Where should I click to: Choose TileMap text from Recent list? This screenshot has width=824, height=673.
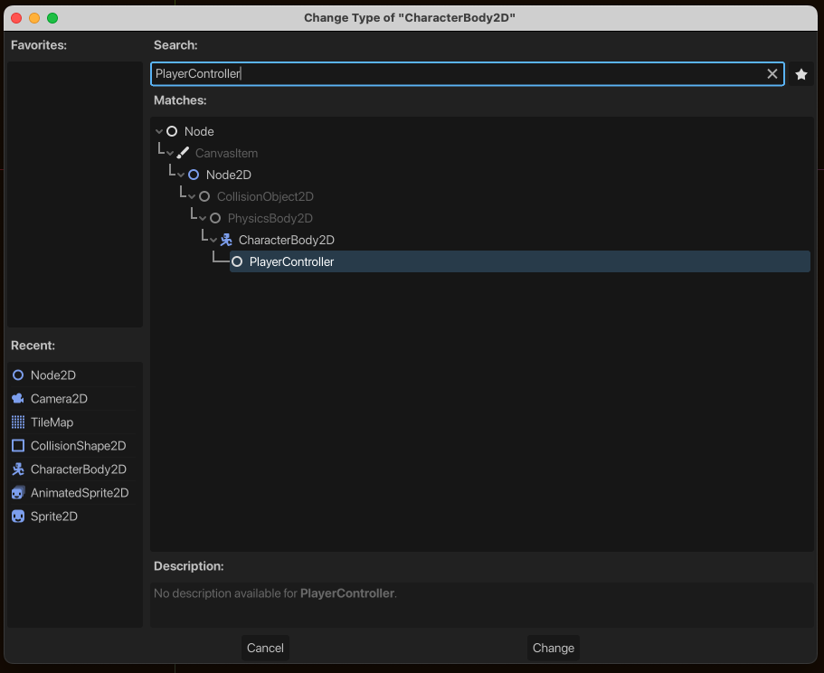click(52, 422)
